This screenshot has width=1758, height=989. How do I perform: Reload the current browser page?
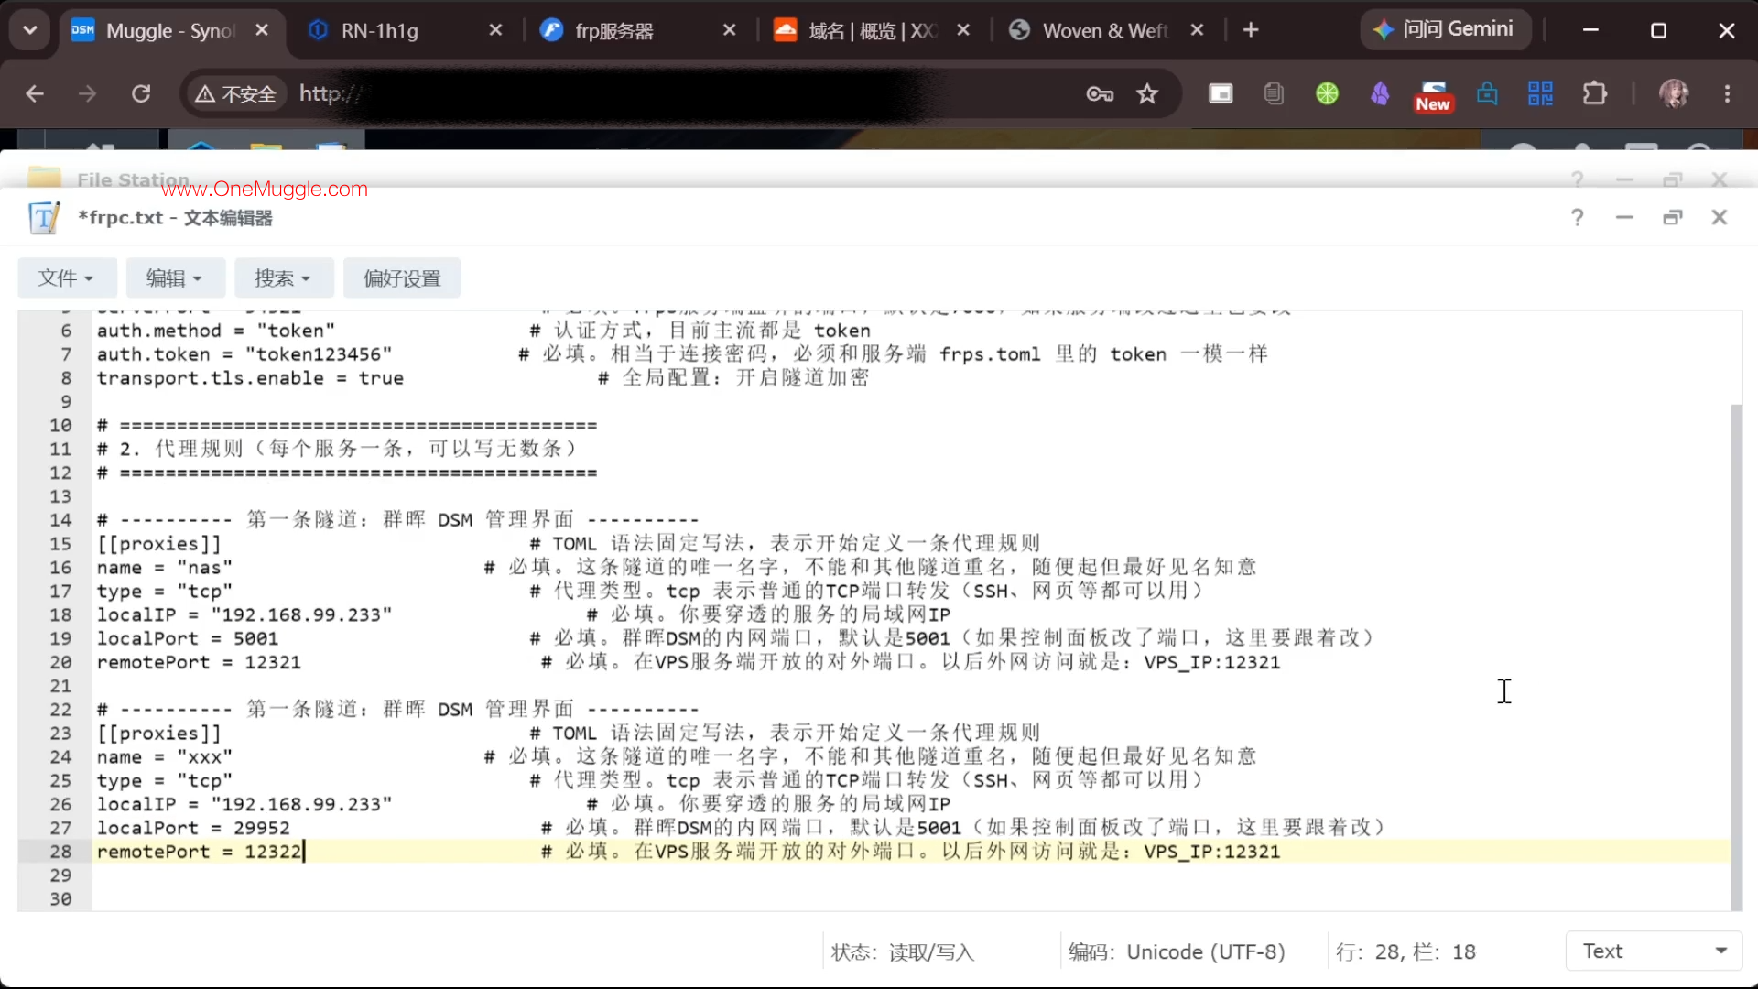tap(141, 93)
